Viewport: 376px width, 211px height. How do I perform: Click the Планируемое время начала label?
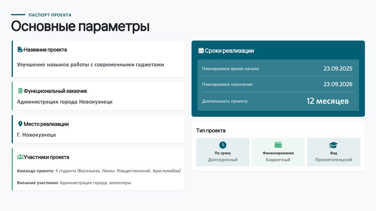pyautogui.click(x=231, y=69)
